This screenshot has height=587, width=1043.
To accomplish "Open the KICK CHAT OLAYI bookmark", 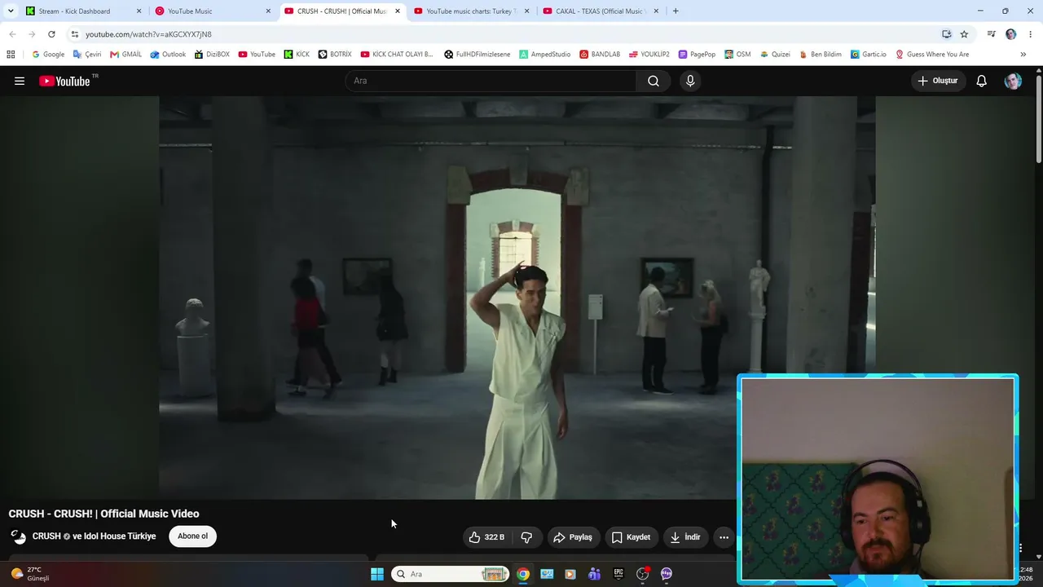I will tap(397, 55).
